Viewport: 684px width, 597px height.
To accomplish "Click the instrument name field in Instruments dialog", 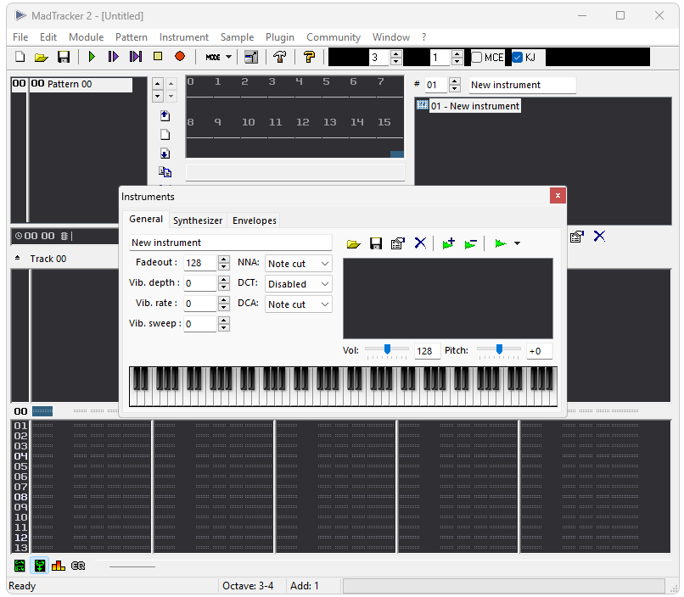I will point(230,243).
